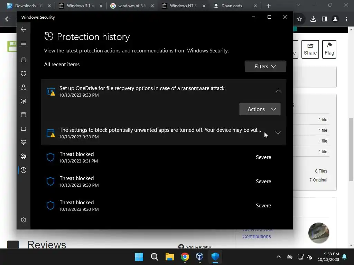Click the muted volume tray icon
Image resolution: width=354 pixels, height=265 pixels.
coord(309,257)
